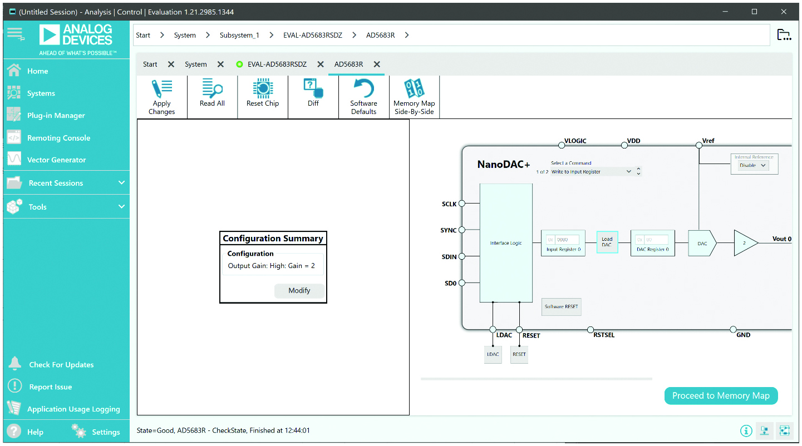
Task: Open the Plug-in Manager
Action: tap(56, 116)
